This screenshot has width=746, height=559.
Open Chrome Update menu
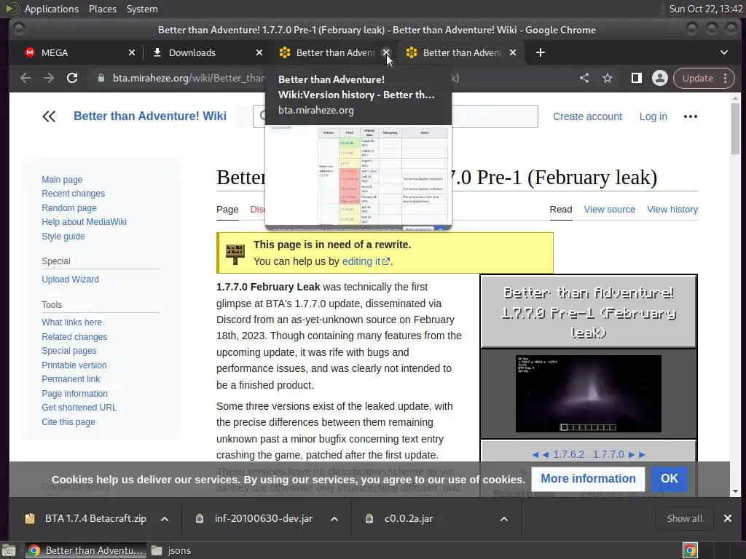(704, 78)
